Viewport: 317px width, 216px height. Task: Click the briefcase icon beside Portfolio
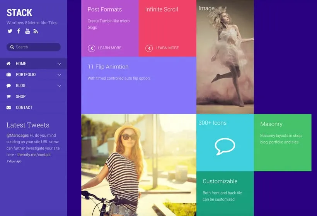[x=9, y=74]
